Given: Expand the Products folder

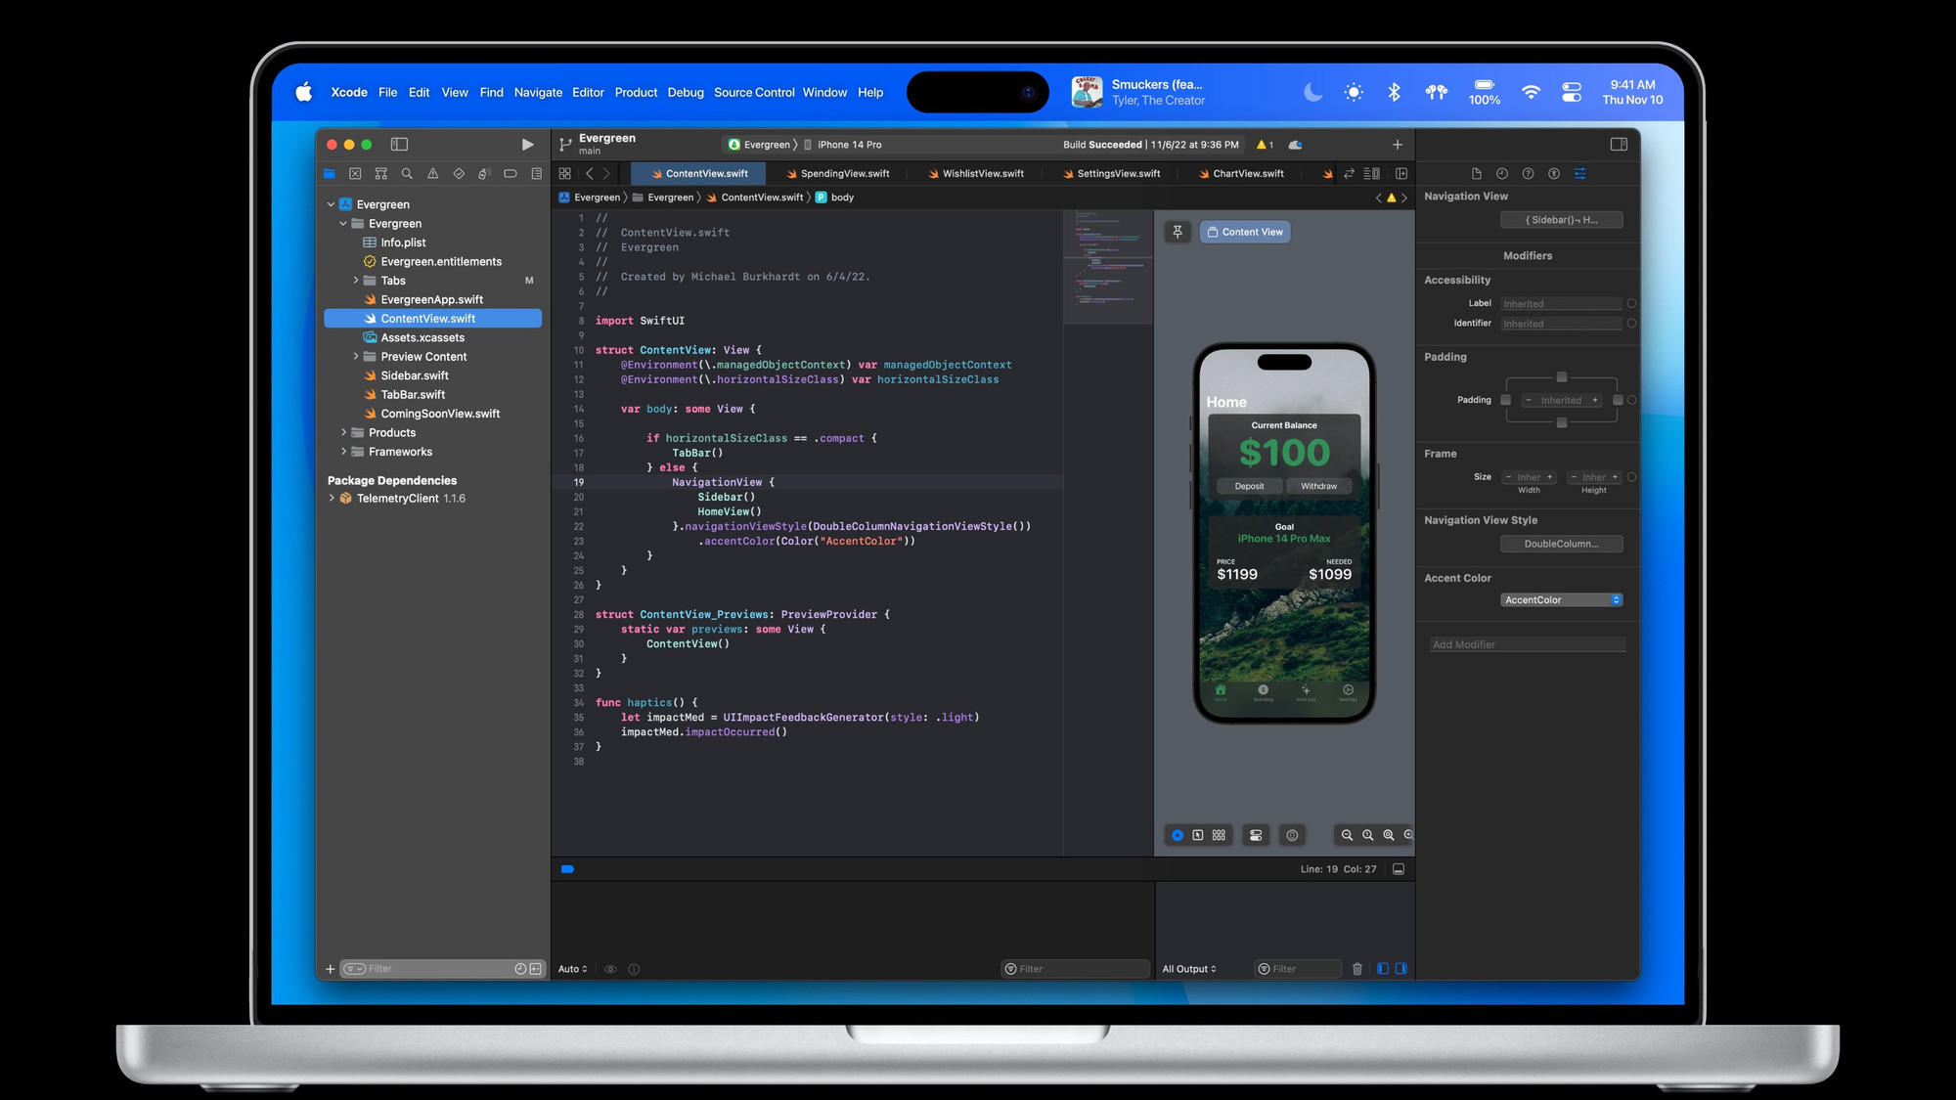Looking at the screenshot, I should click(343, 432).
